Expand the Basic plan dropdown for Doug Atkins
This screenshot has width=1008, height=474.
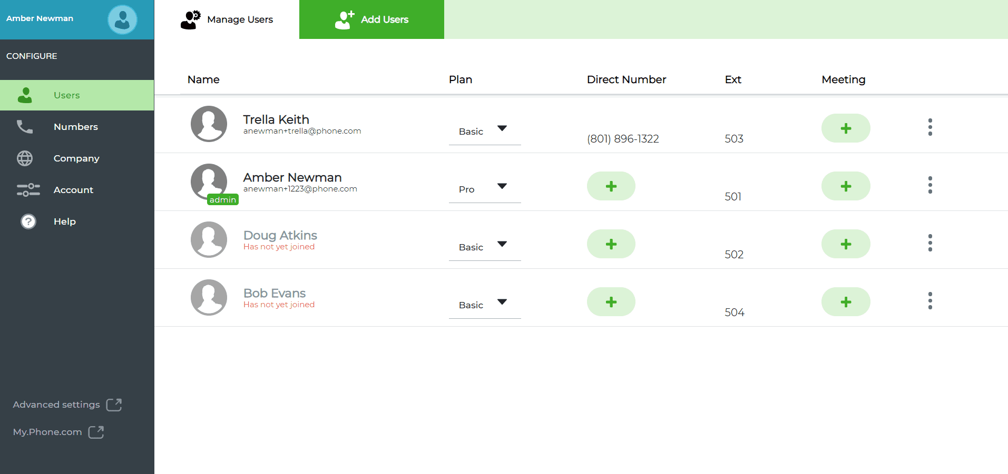pyautogui.click(x=485, y=247)
